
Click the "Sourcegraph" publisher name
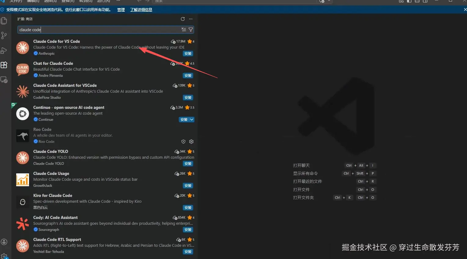[x=49, y=230]
